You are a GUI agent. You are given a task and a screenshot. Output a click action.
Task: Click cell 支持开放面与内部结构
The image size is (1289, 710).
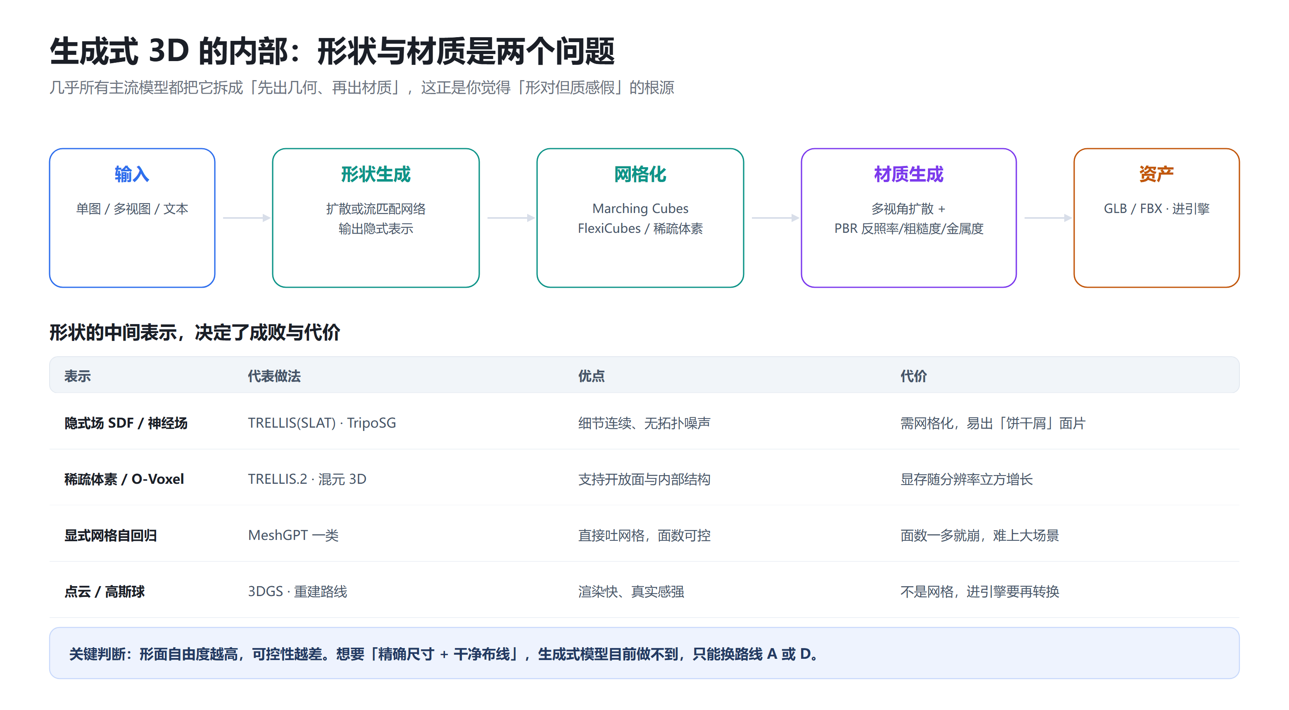pyautogui.click(x=644, y=479)
